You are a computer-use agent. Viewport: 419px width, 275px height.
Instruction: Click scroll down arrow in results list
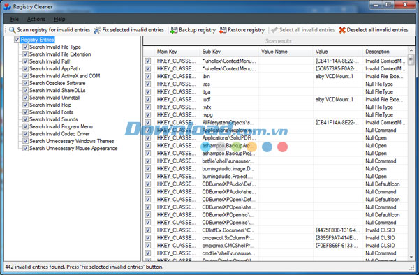411,257
